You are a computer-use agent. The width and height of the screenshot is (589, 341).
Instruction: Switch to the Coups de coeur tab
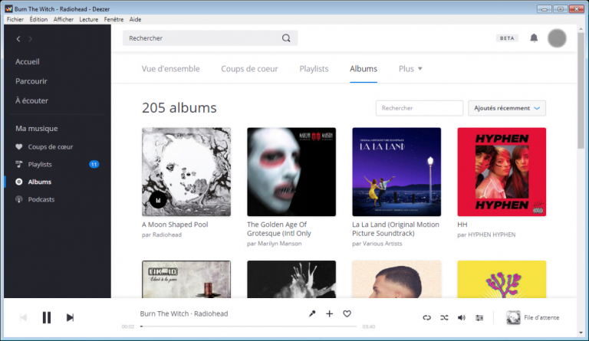[249, 69]
